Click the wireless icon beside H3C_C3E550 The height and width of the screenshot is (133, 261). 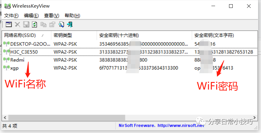point(6,52)
